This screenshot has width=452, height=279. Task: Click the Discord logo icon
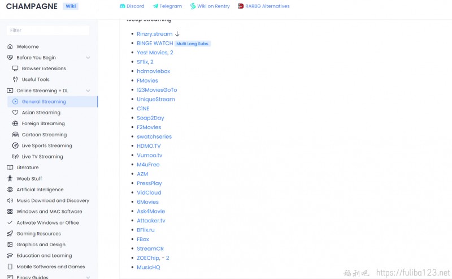click(122, 6)
